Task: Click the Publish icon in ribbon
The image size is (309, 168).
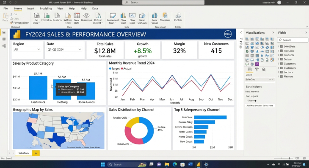Action: 178,17
